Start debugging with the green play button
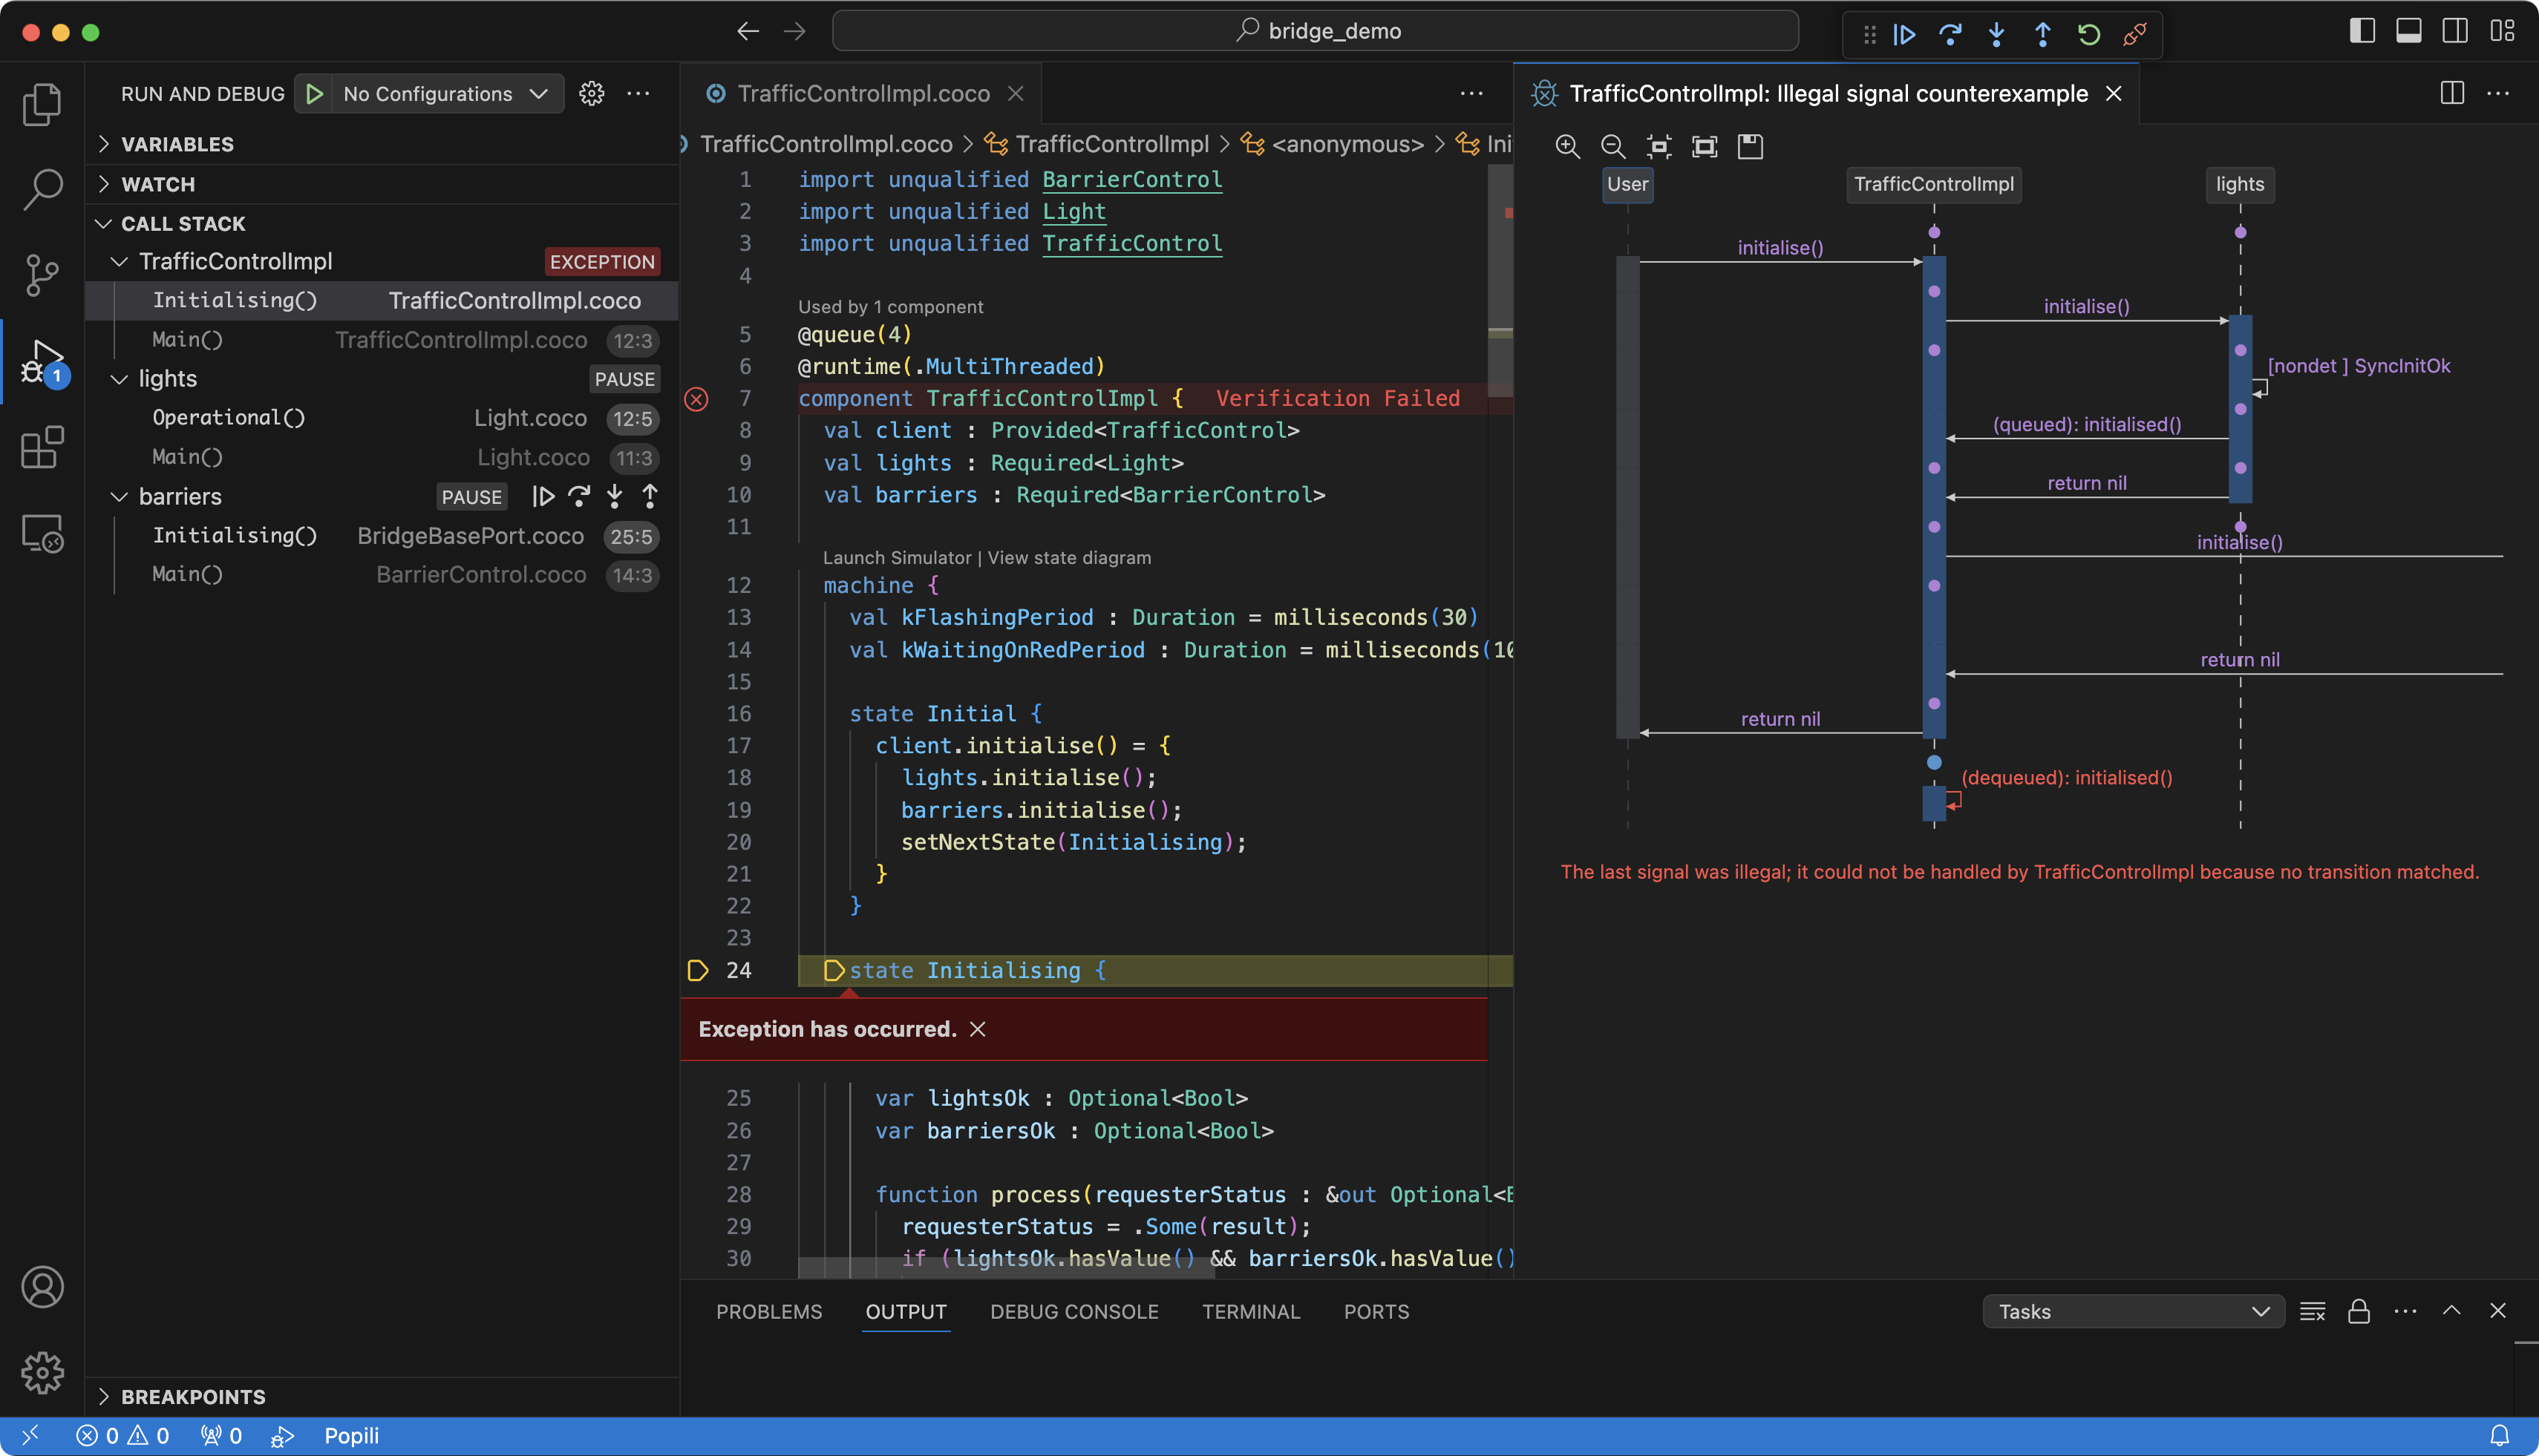 tap(314, 94)
